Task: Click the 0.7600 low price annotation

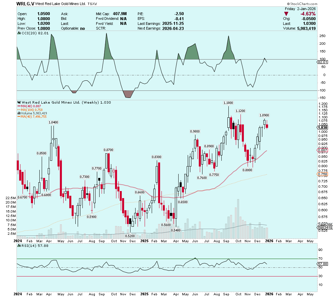Action: click(202, 178)
